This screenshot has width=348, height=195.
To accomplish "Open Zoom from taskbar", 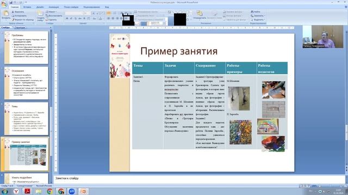I will 72,191.
